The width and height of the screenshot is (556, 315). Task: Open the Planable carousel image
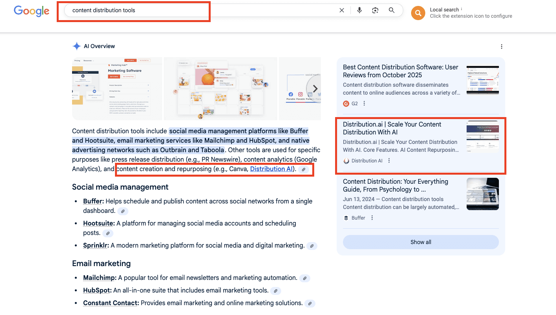300,89
